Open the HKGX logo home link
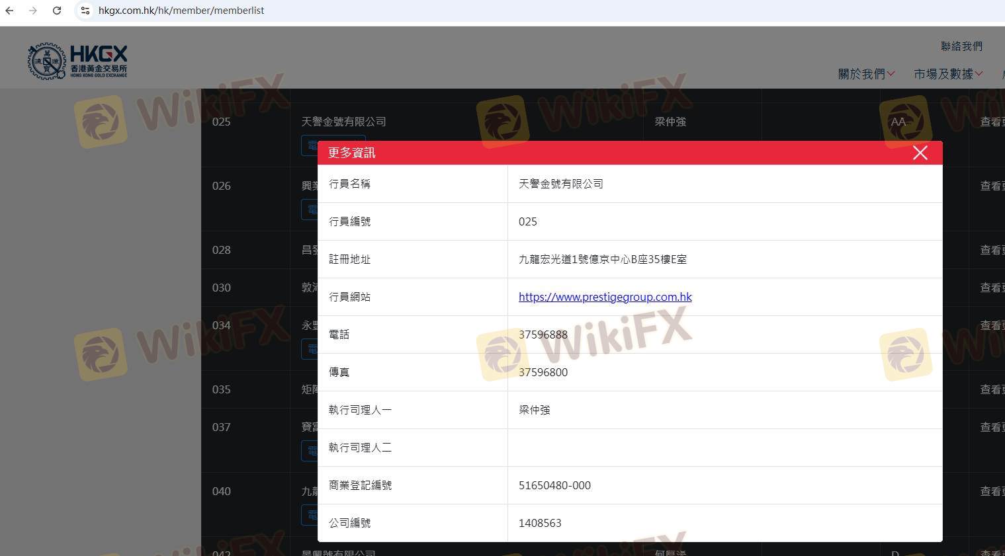The height and width of the screenshot is (556, 1005). coord(77,61)
